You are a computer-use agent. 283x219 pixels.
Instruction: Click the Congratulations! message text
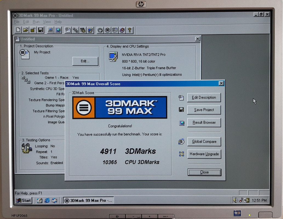(120, 126)
